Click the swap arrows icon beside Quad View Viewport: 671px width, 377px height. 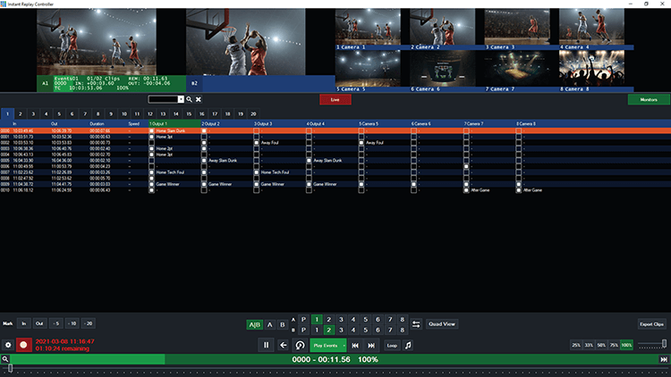pos(416,323)
